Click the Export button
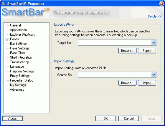165x126 pixels. click(147, 51)
